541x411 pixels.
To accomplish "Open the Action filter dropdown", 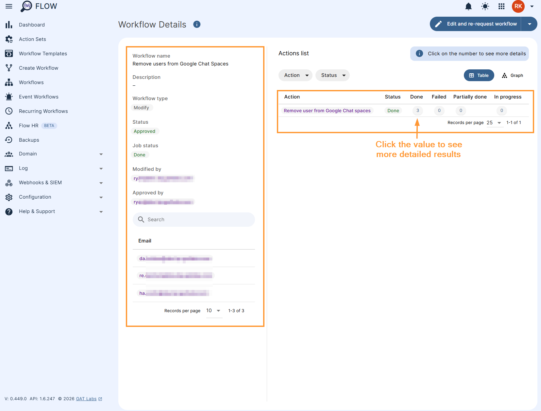I will (x=296, y=75).
